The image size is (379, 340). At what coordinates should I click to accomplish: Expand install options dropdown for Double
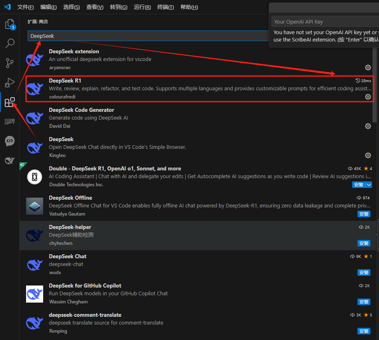(x=369, y=185)
